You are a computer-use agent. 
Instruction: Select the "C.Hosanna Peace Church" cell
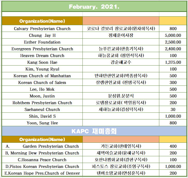tap(42, 160)
